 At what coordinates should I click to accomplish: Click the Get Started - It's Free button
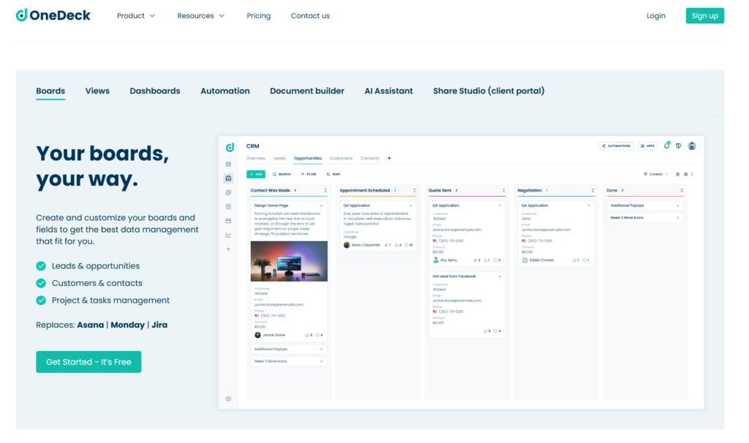click(89, 362)
